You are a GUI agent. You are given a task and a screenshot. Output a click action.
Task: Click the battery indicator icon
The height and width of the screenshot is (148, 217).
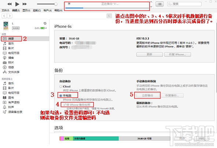point(43,28)
